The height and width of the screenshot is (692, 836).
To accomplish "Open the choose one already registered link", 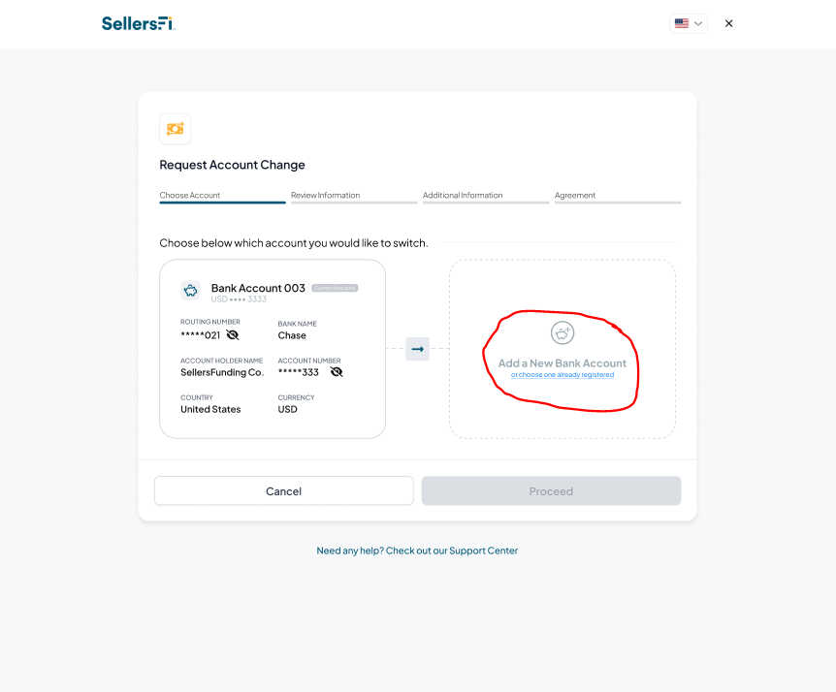I will 563,375.
